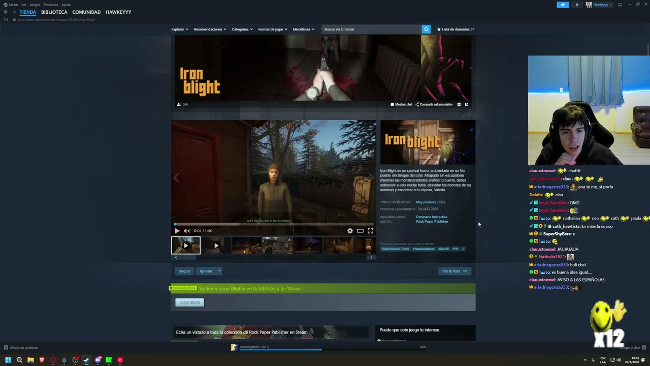Open the Brave browser taskbar icon
The image size is (650, 366).
[x=42, y=360]
